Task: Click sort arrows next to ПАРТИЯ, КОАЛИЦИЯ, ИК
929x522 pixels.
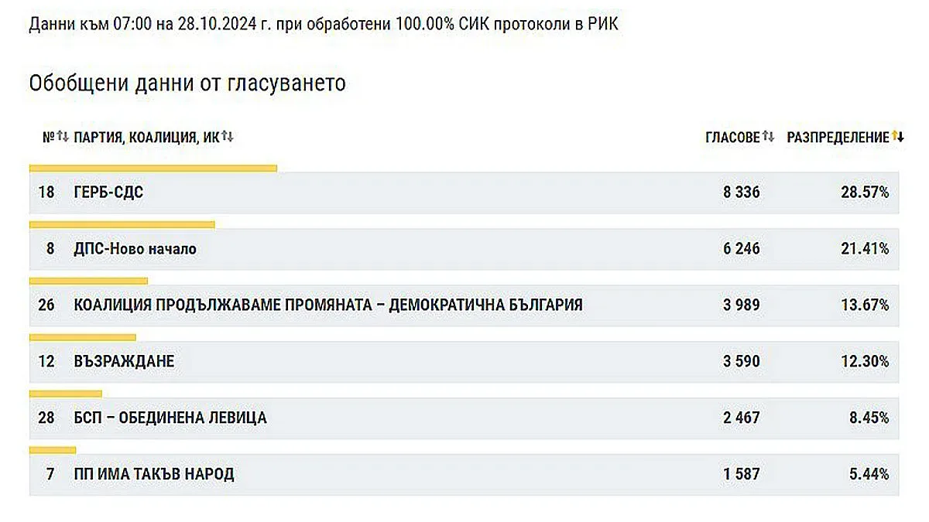Action: [x=228, y=137]
